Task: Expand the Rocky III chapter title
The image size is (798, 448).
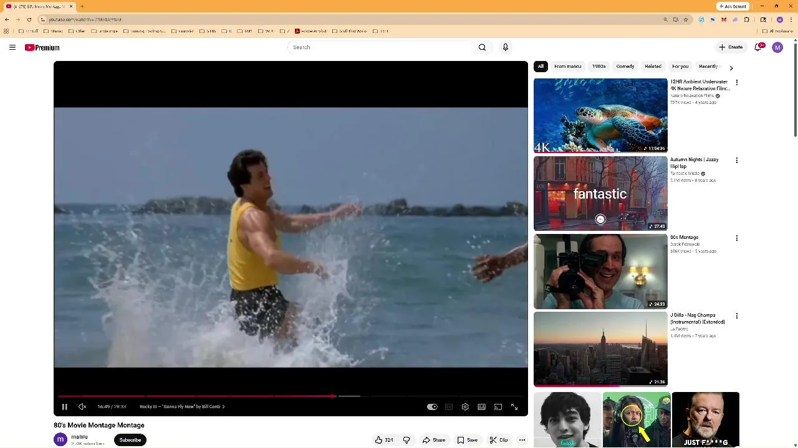Action: click(x=182, y=407)
